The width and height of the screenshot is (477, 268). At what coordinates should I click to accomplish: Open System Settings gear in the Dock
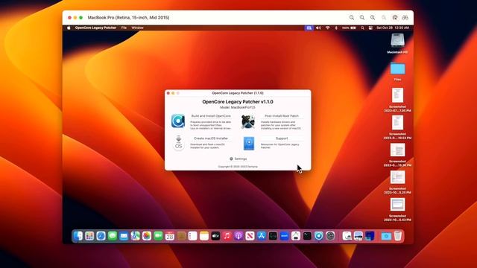(330, 236)
